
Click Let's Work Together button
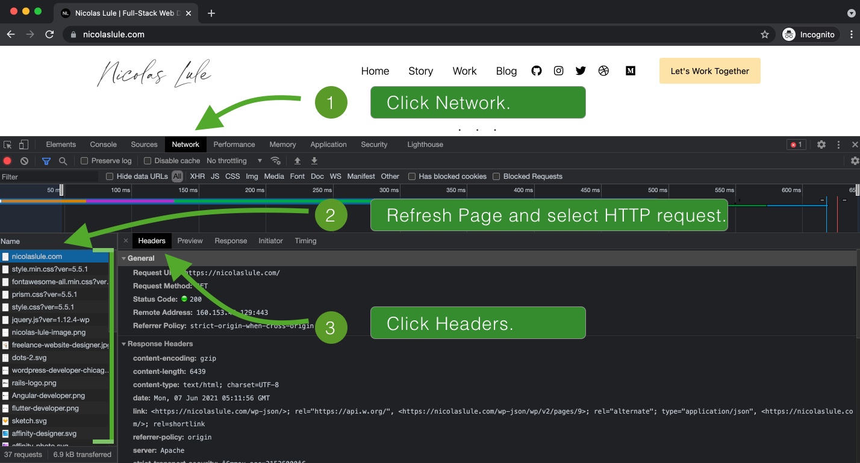pos(710,71)
